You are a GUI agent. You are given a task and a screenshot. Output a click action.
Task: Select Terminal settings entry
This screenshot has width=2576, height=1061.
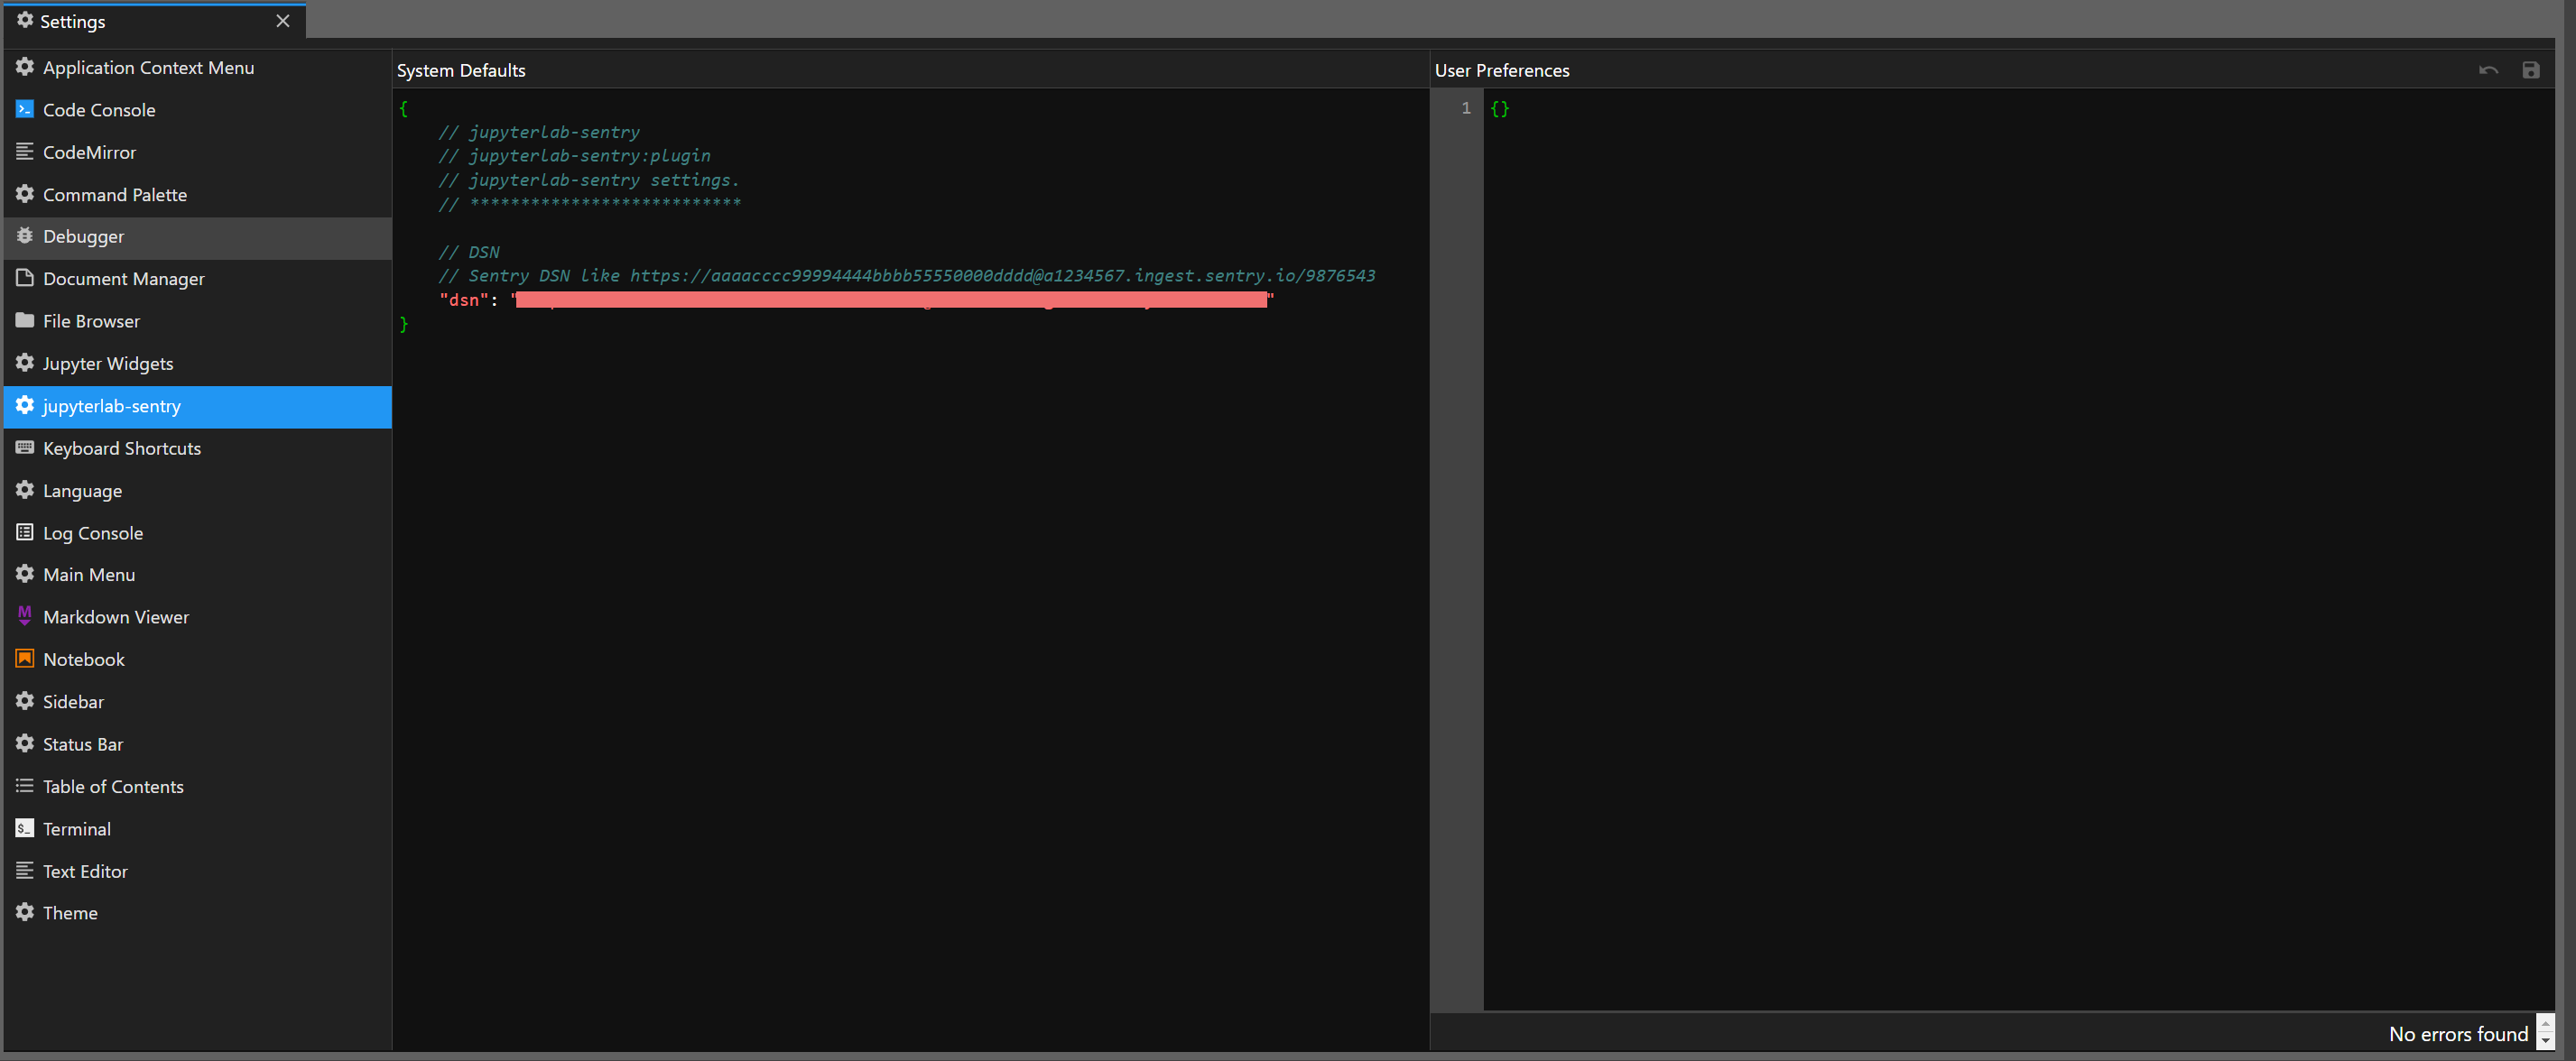click(x=198, y=829)
